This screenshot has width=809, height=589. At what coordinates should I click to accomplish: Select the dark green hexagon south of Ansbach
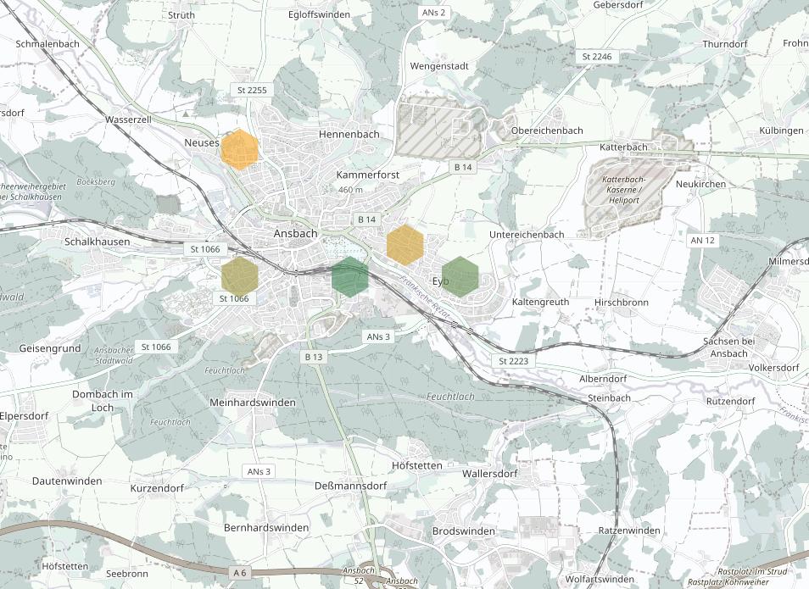349,276
